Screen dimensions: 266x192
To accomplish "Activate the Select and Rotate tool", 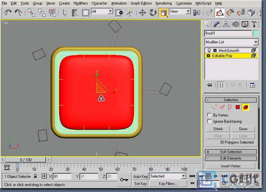I will (153, 13).
